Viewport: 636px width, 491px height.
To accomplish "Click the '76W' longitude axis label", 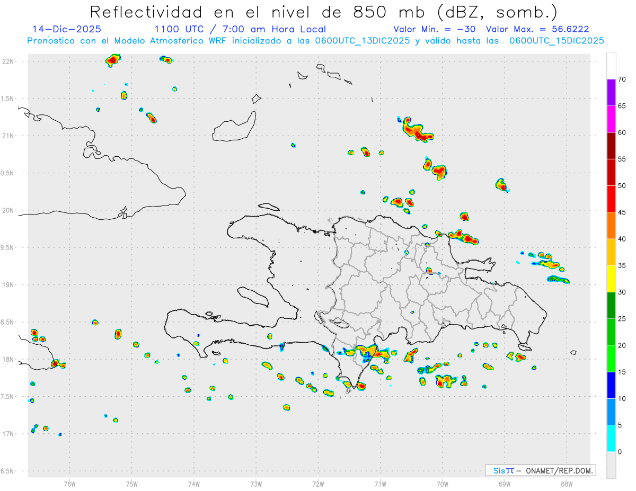I will point(69,483).
